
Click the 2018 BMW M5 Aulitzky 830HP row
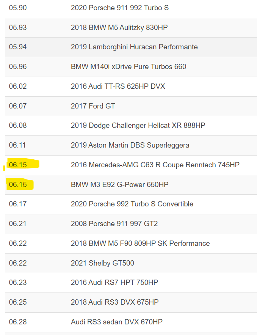[x=131, y=28]
